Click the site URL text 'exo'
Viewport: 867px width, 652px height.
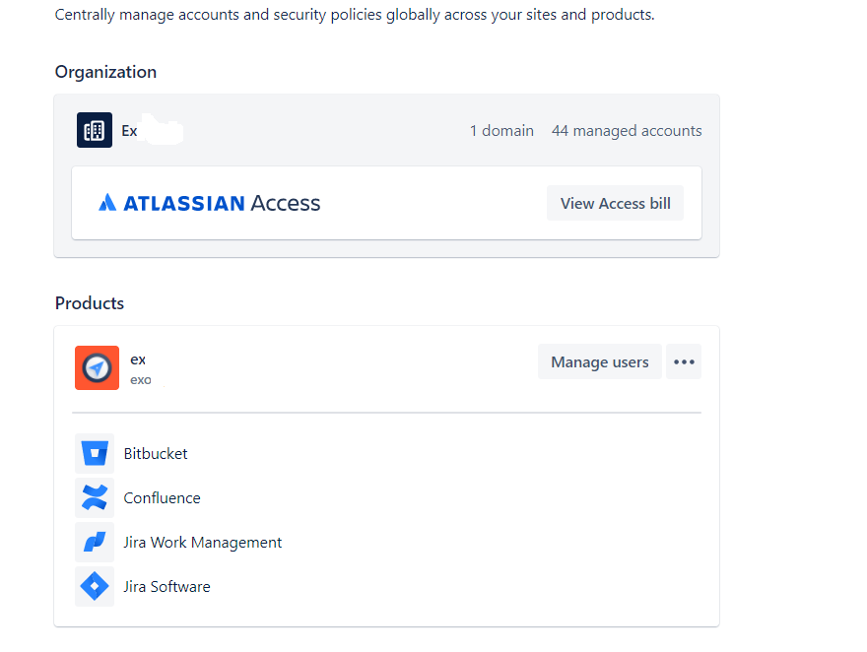tap(141, 380)
